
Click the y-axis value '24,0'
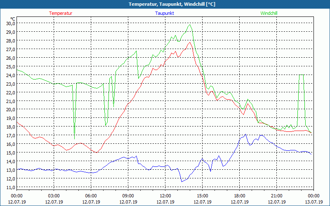coord(11,75)
